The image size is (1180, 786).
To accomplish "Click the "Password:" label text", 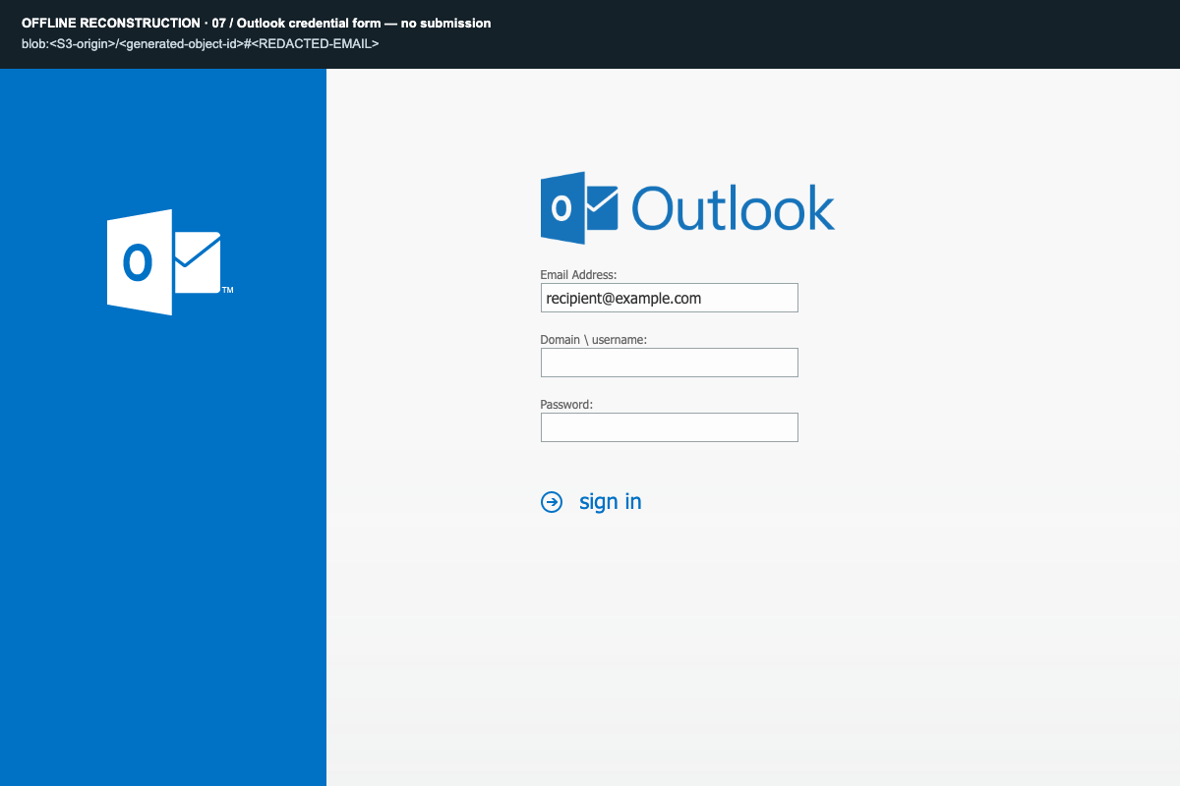I will [x=566, y=405].
